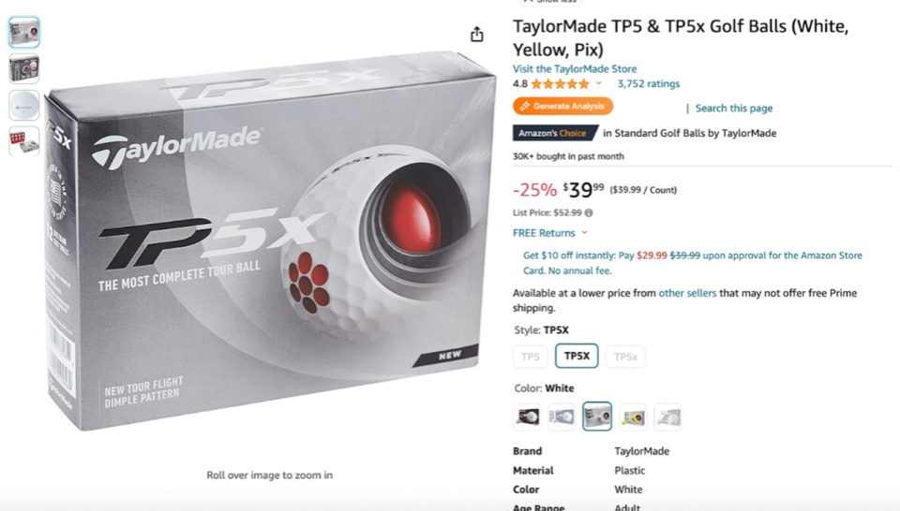
Task: Open the list price info icon
Action: pos(589,212)
